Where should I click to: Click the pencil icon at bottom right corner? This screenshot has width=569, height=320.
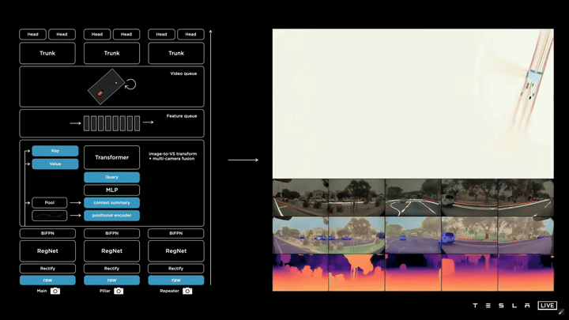point(562,313)
